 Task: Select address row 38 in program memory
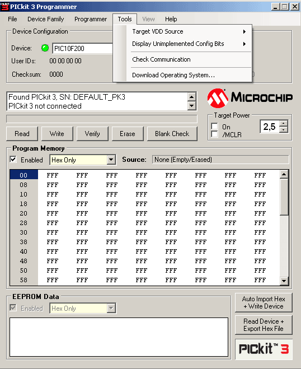[x=23, y=242]
